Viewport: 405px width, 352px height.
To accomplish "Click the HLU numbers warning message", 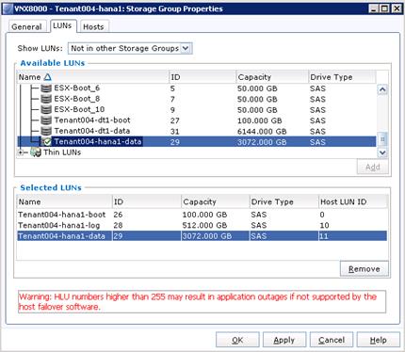I will [x=202, y=301].
